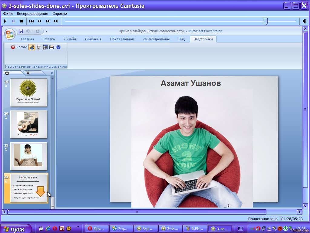The width and height of the screenshot is (310, 233).
Task: Click the Camtasia Record button
Action: [x=19, y=47]
